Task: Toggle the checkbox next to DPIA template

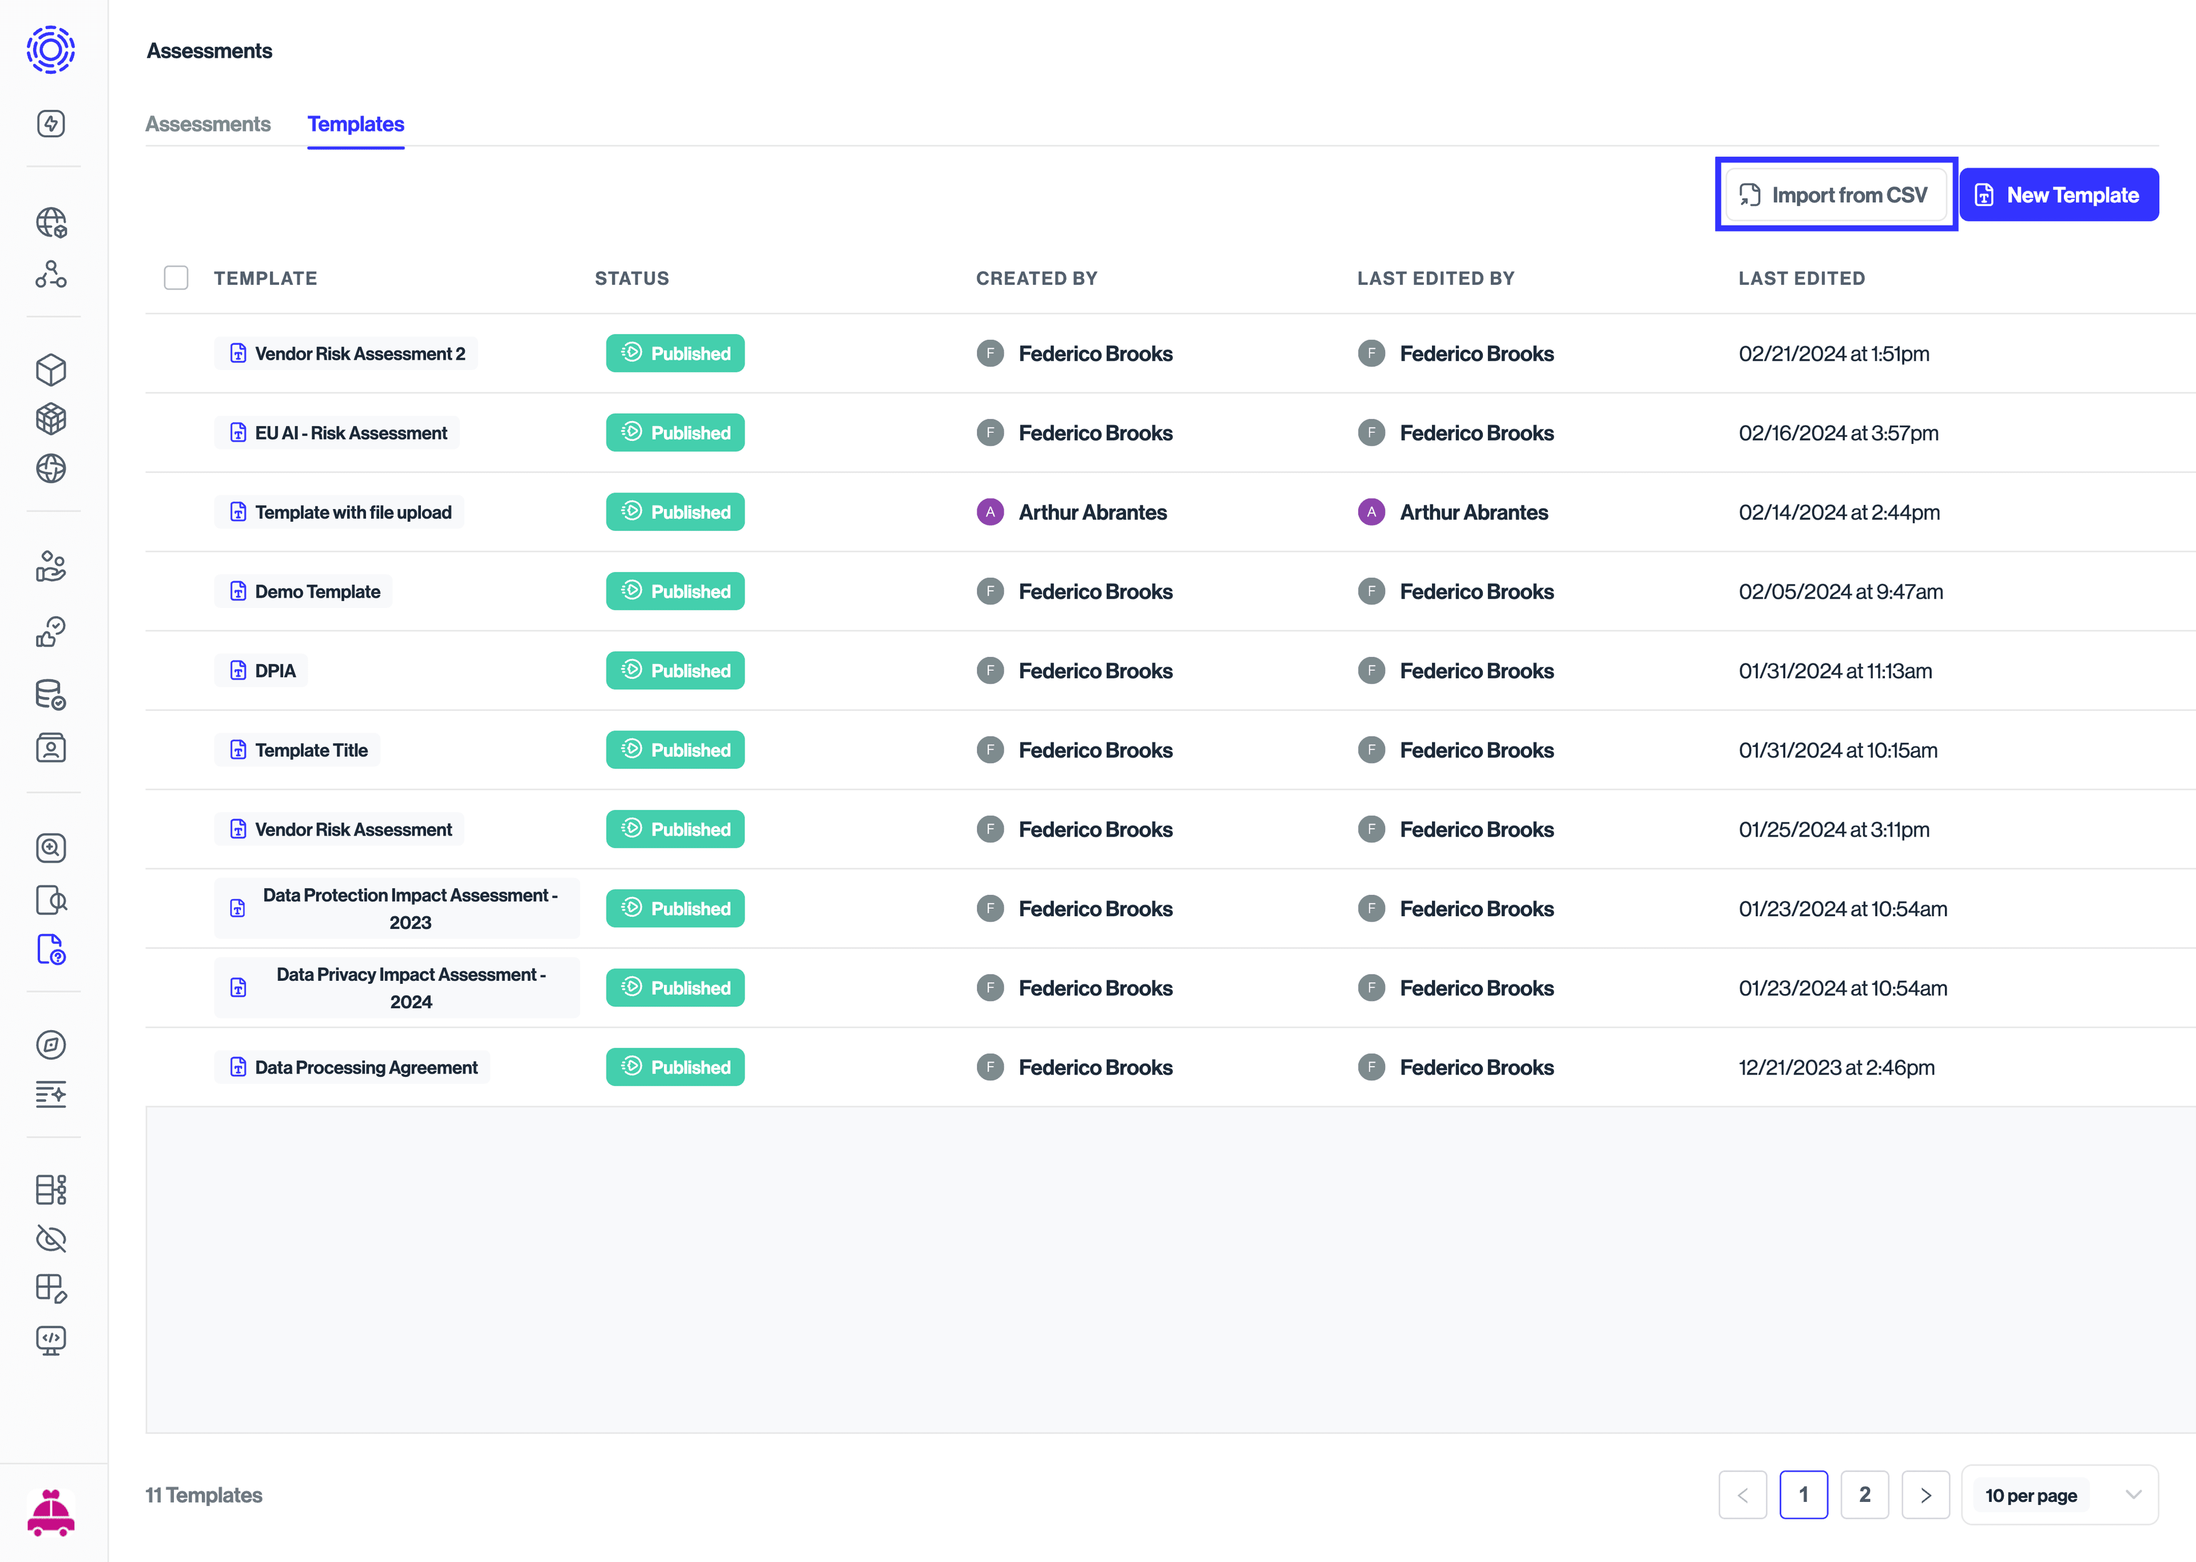Action: [176, 669]
